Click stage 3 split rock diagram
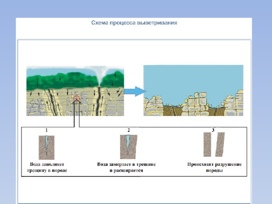 point(214,144)
